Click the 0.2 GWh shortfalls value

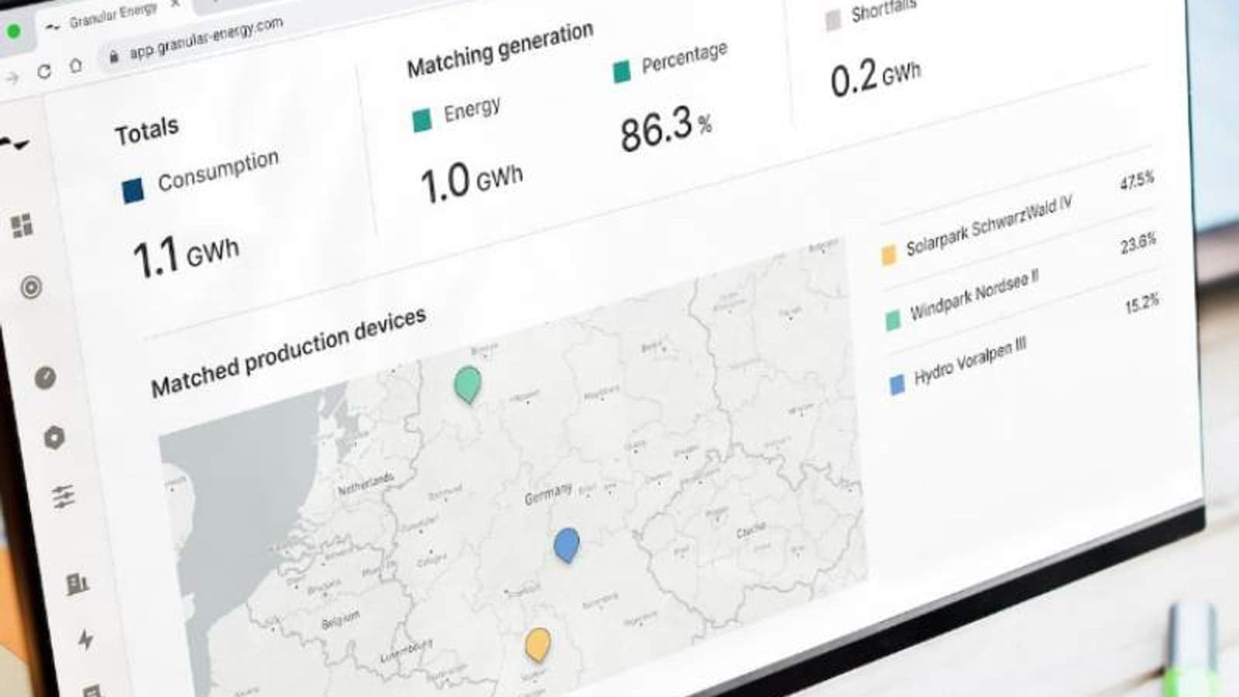click(876, 77)
